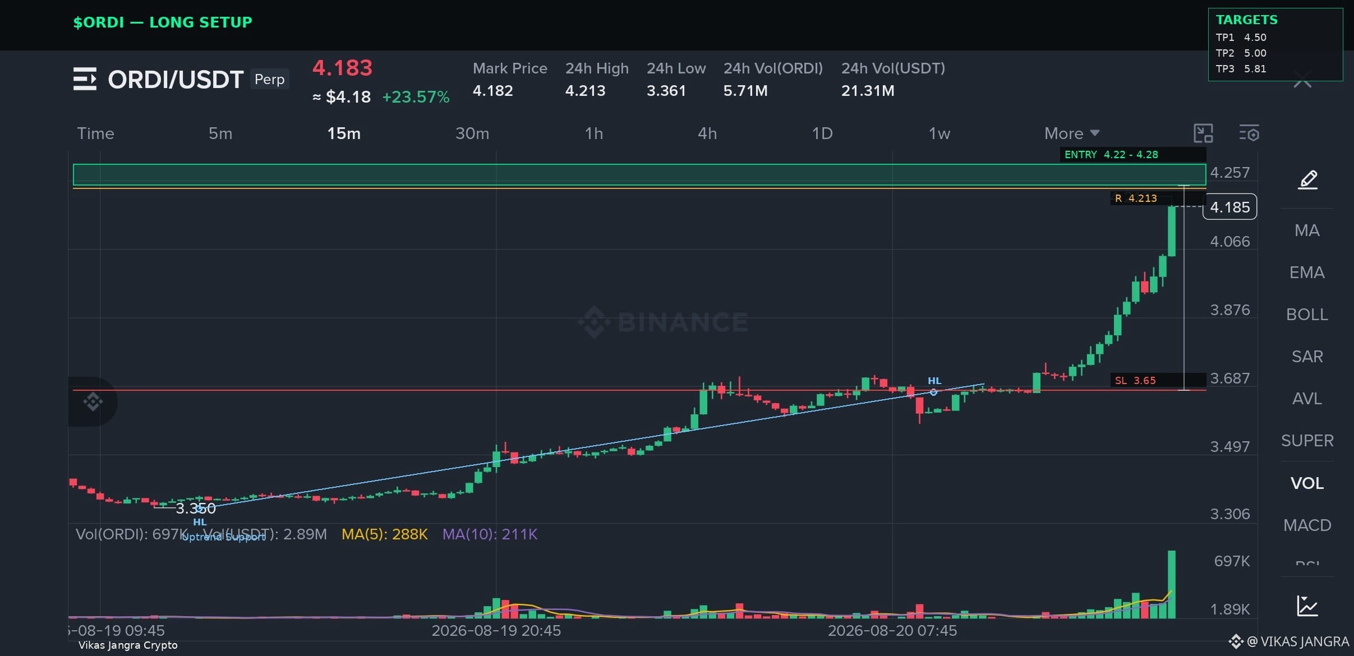Tap the 4.257 price axis label

pyautogui.click(x=1230, y=173)
